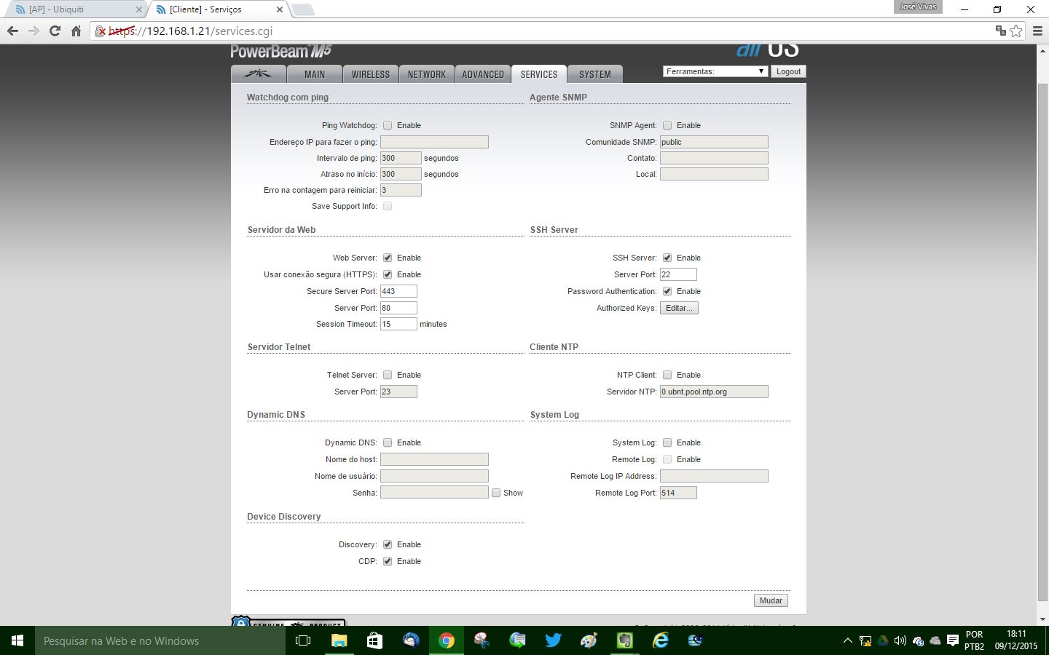Enable the SNMP Agent checkbox
This screenshot has width=1049, height=655.
(x=667, y=125)
